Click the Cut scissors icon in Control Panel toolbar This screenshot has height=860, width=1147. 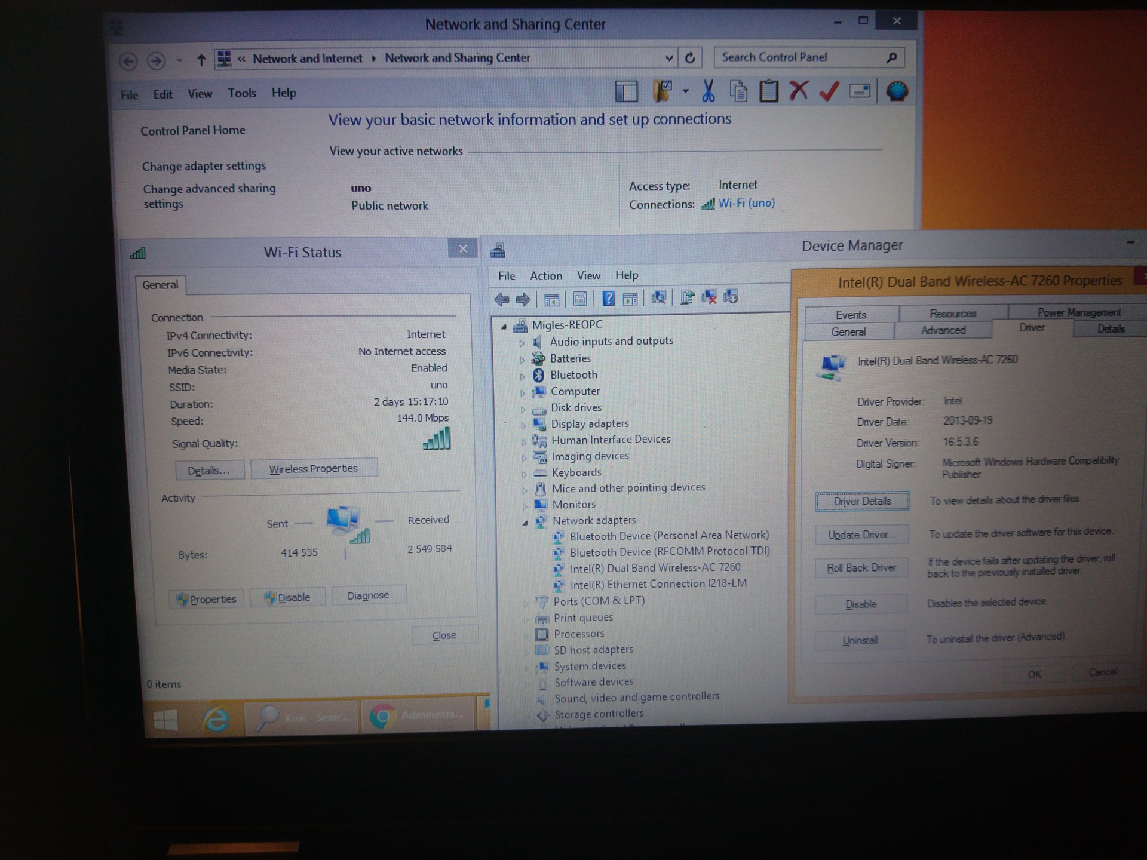708,91
